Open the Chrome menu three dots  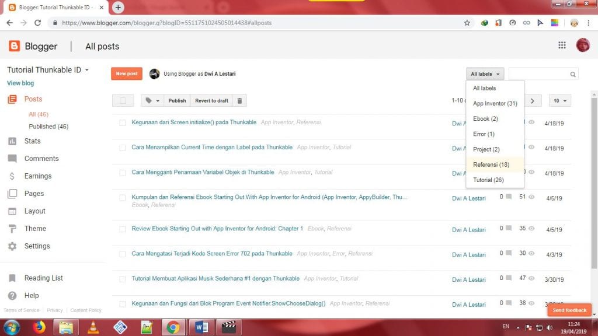(x=589, y=23)
